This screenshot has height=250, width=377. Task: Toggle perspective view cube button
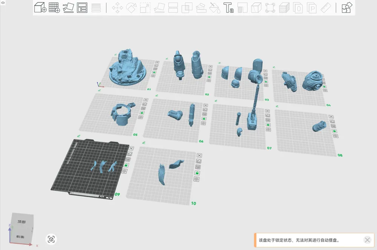(51, 239)
